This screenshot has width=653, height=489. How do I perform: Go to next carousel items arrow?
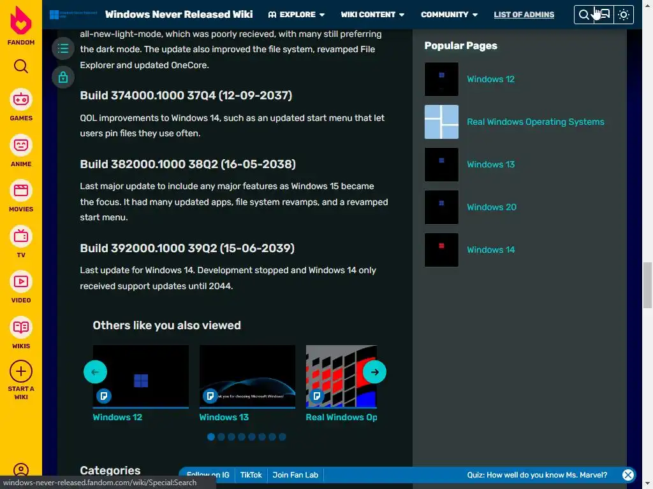374,372
